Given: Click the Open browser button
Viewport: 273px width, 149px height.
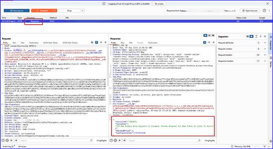Looking at the screenshot, I should tap(250, 11).
